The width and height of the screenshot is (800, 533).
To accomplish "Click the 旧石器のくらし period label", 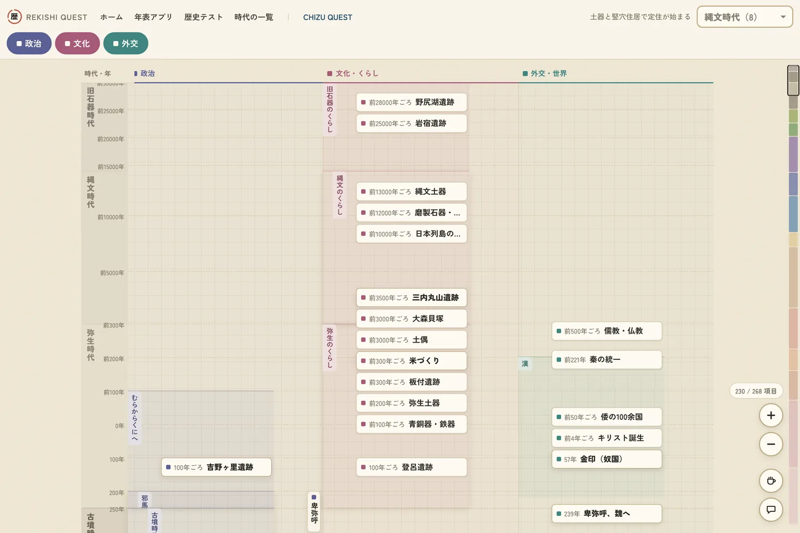I will [330, 109].
